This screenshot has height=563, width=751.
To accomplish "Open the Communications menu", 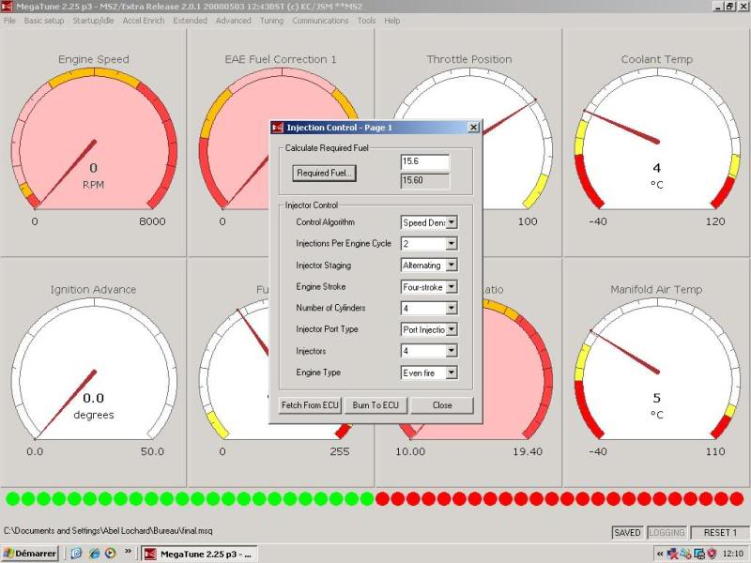I will pyautogui.click(x=320, y=21).
